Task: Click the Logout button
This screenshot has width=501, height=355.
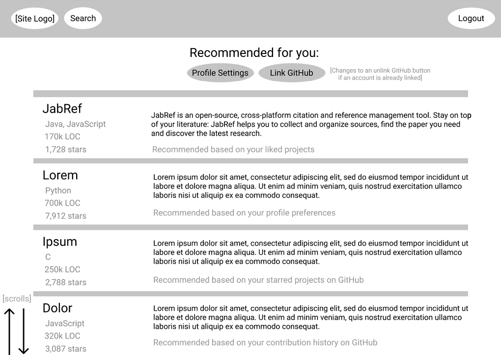Action: tap(471, 18)
